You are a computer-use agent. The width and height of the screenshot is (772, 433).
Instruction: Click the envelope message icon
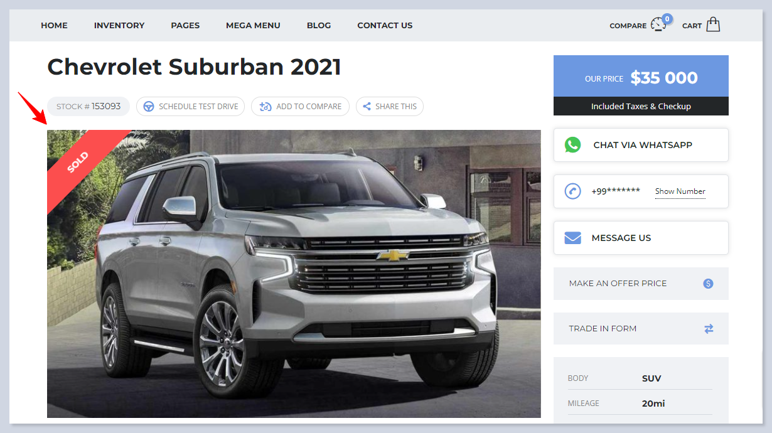[572, 238]
